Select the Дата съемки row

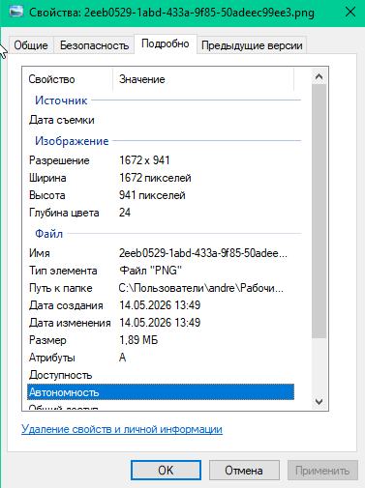pyautogui.click(x=161, y=120)
